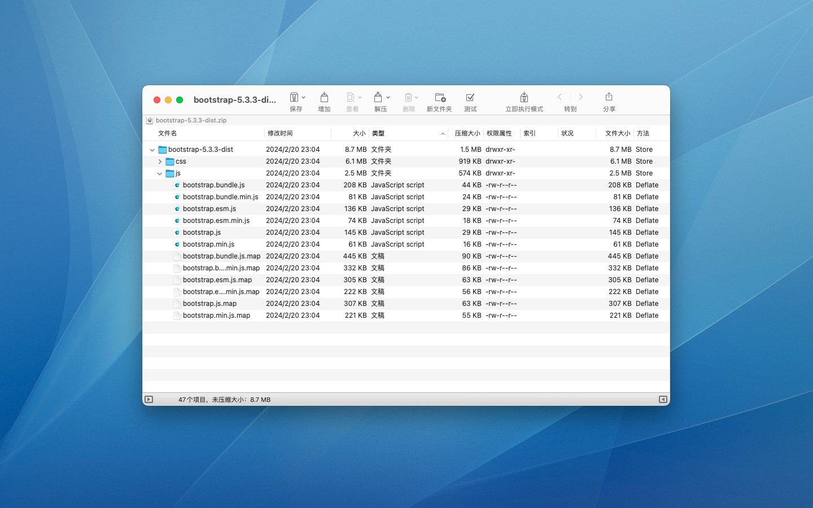Click the 删除 (Delete) trash icon
Image resolution: width=813 pixels, height=508 pixels.
pos(408,97)
